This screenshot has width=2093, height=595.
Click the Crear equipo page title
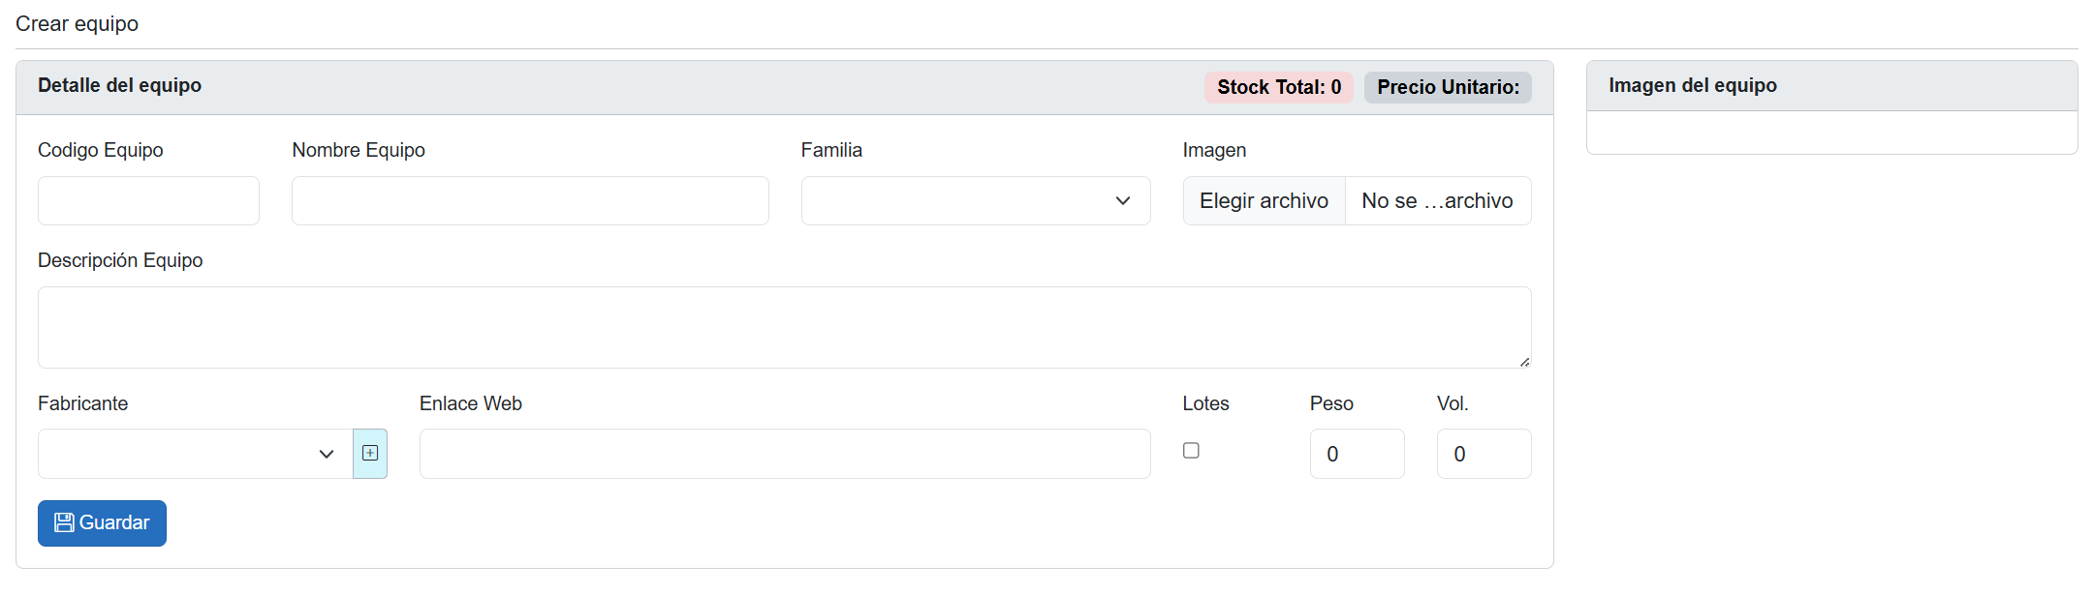pyautogui.click(x=77, y=23)
